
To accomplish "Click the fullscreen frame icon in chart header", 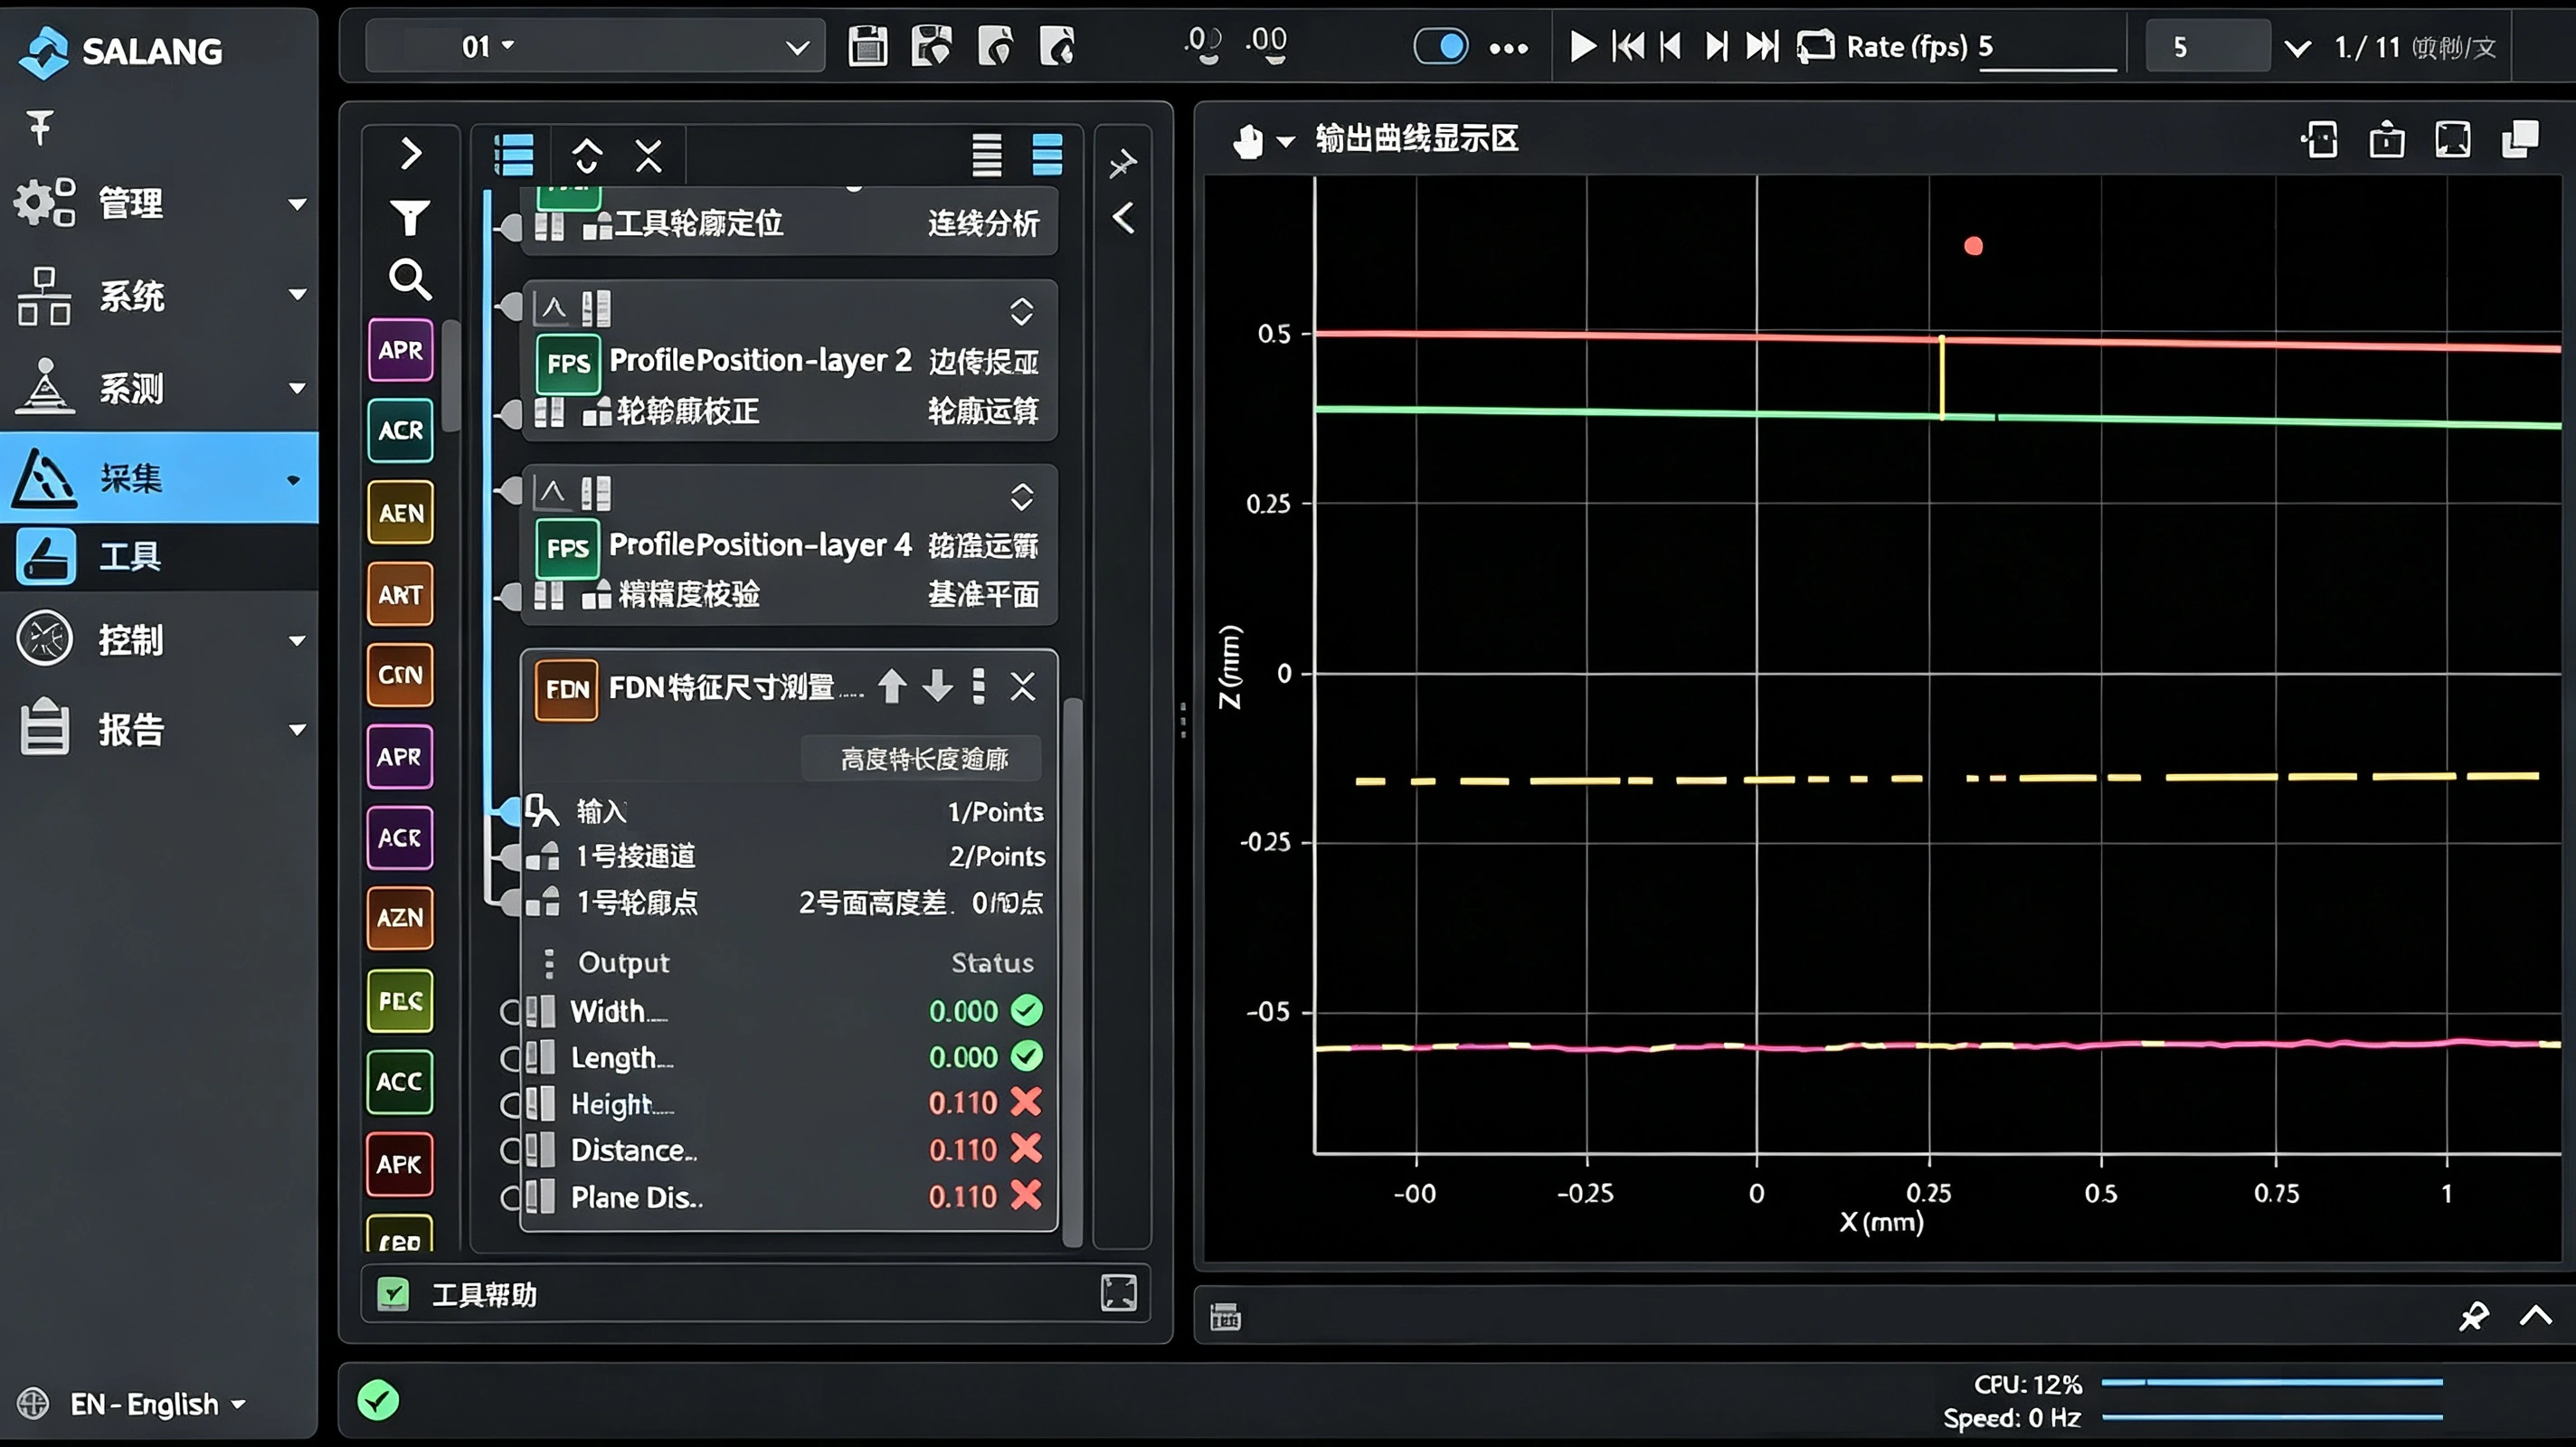I will 2452,140.
